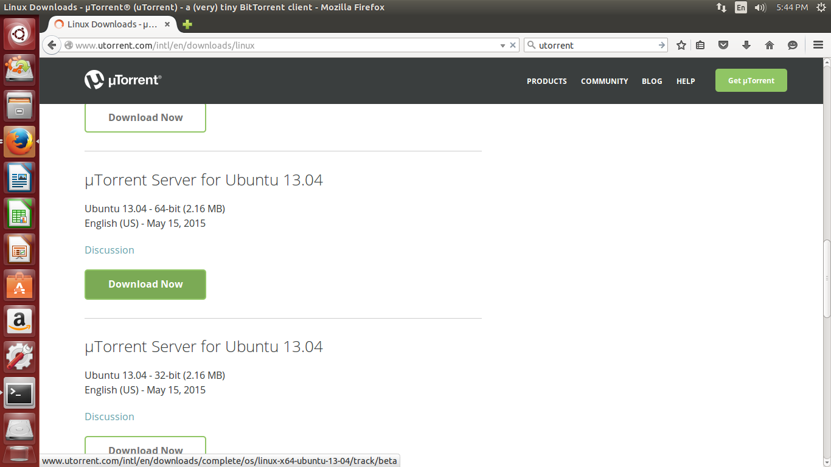Open the sound volume indicator
Viewport: 831px width, 467px height.
tap(760, 7)
